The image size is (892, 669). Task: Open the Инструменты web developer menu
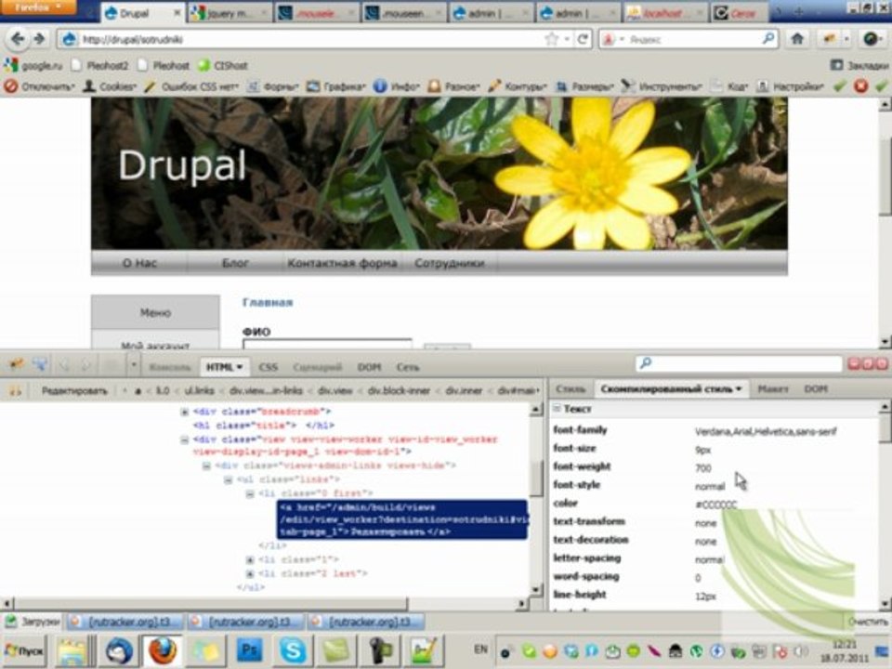coord(662,86)
